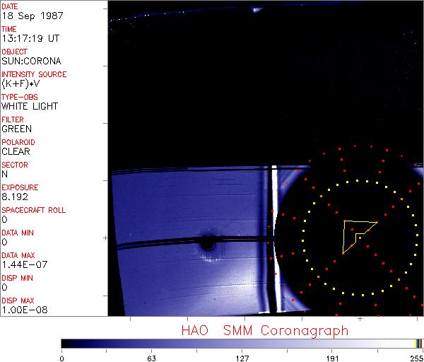Click the DATA MAX value 1.44E-07
The width and height of the screenshot is (424, 362).
pos(21,264)
